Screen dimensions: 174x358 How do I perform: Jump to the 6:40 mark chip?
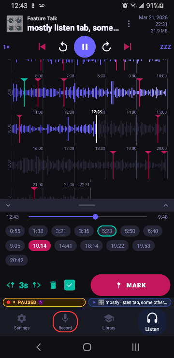click(x=153, y=231)
